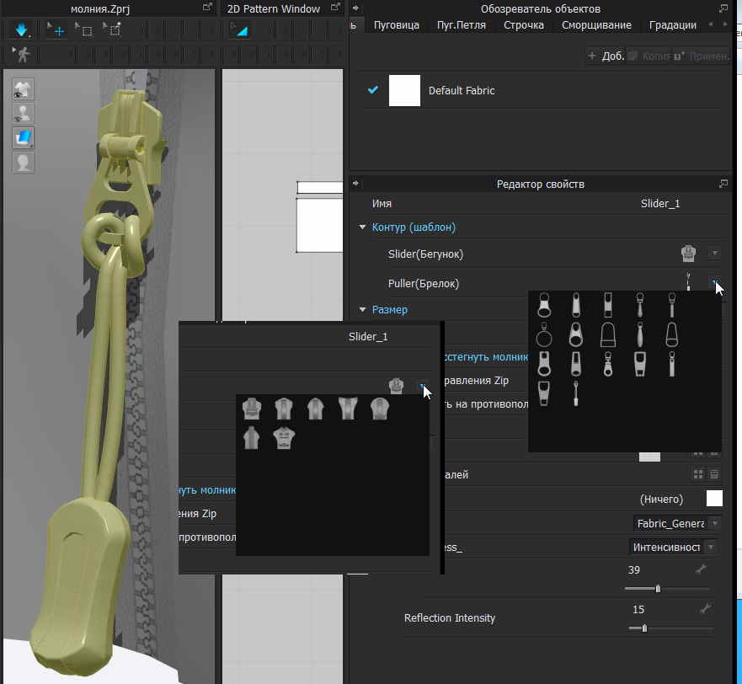Image resolution: width=742 pixels, height=684 pixels.
Task: Click the trash icon on the алей row
Action: click(x=714, y=474)
